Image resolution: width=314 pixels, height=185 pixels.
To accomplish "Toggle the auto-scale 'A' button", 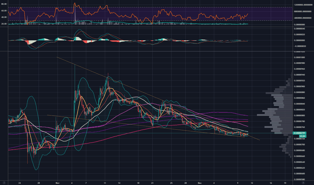I will point(303,183).
